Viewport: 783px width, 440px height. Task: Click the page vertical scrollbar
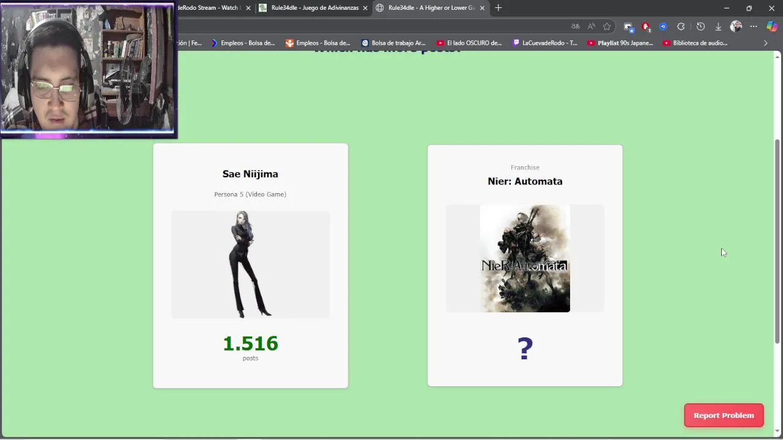(777, 241)
